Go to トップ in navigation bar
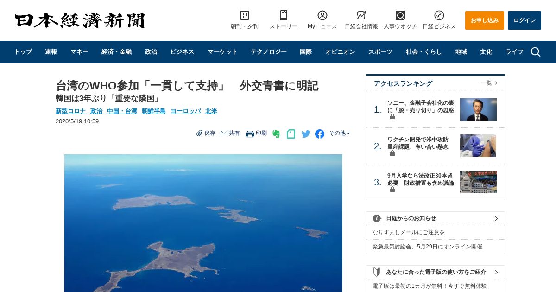Image resolution: width=556 pixels, height=292 pixels. click(x=23, y=52)
